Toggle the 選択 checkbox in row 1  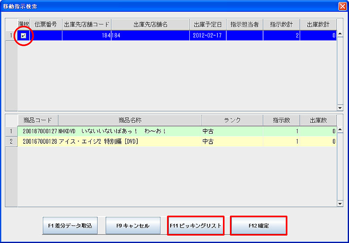click(x=24, y=36)
